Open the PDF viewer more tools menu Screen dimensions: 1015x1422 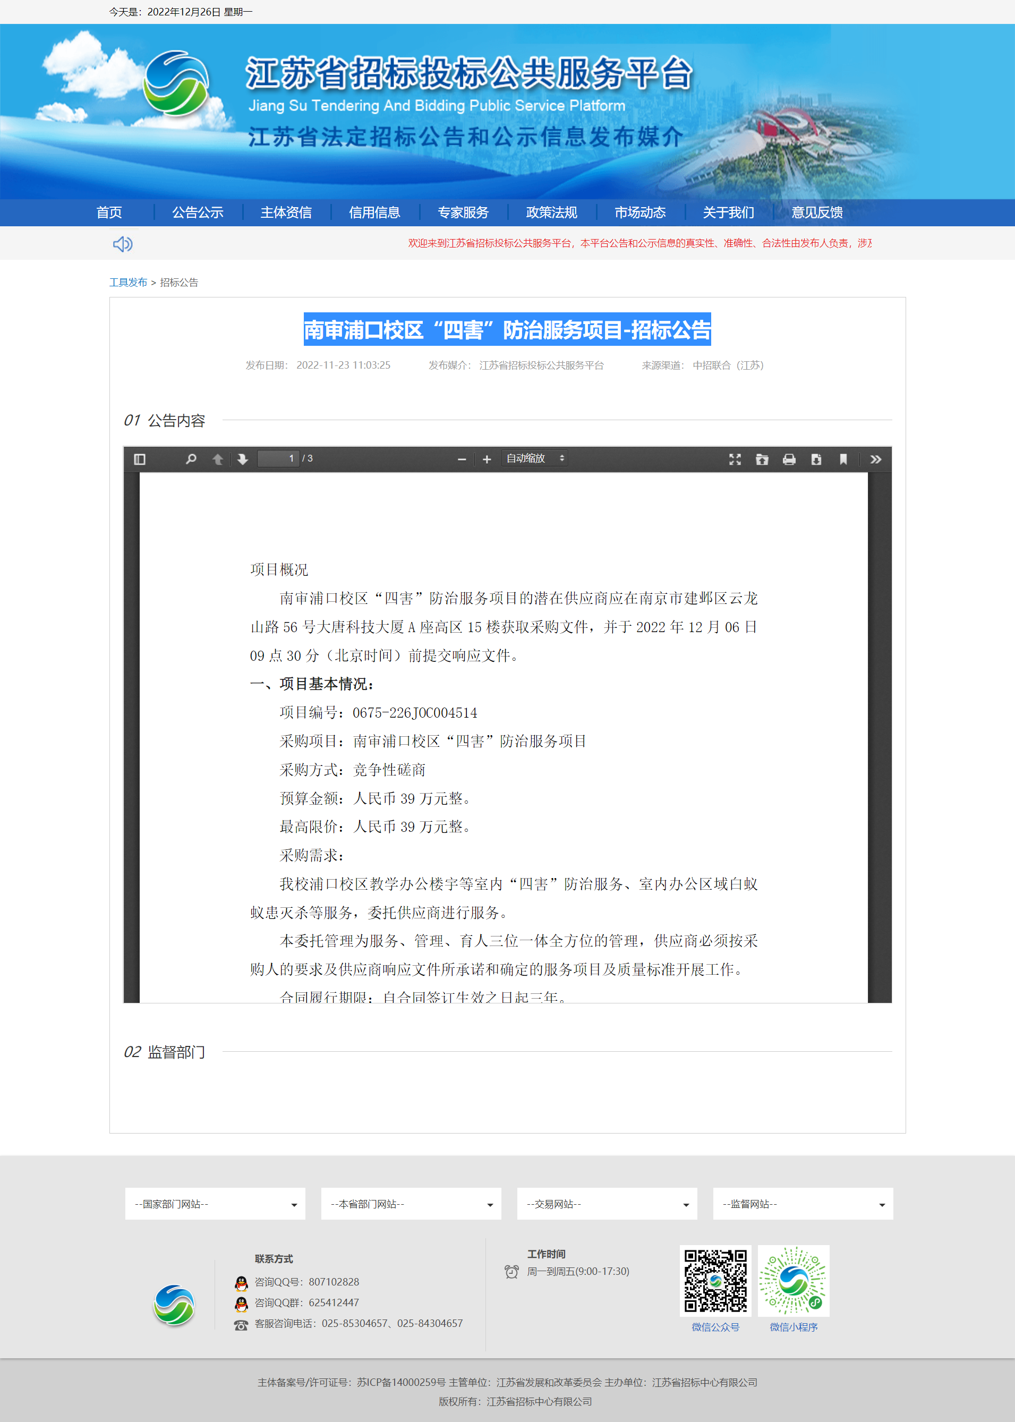876,459
